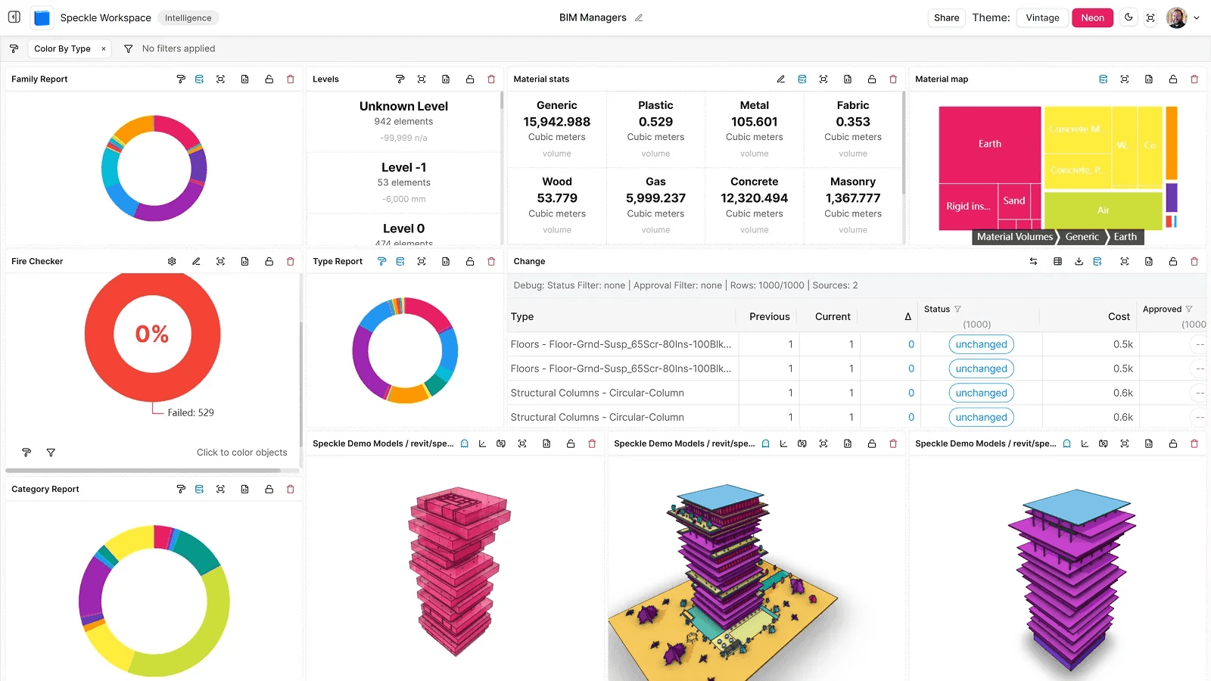Open the Approved column filter
The height and width of the screenshot is (681, 1211).
pyautogui.click(x=1189, y=309)
